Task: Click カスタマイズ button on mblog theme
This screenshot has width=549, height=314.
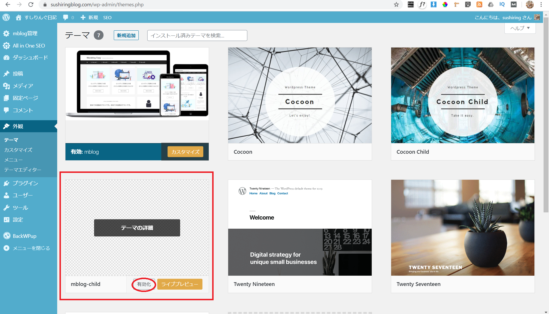Action: [185, 152]
